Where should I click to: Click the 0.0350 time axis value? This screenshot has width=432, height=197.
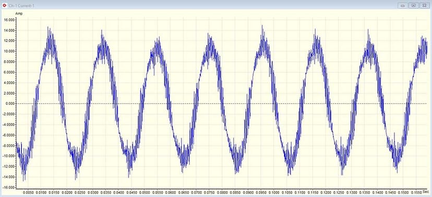[106, 193]
